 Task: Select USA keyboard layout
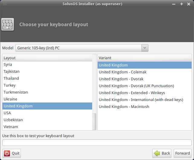tap(47, 113)
